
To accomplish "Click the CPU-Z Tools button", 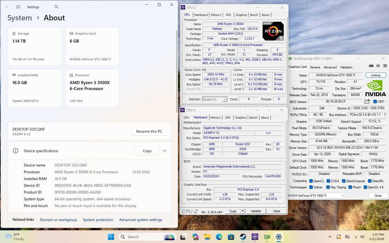I will coord(233,211).
